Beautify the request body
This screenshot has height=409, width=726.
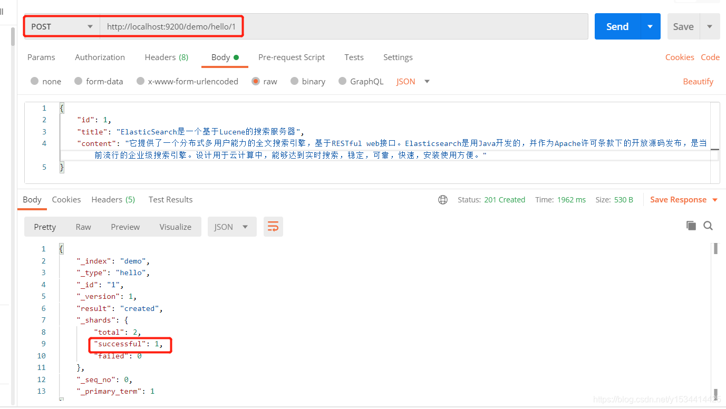pyautogui.click(x=698, y=81)
